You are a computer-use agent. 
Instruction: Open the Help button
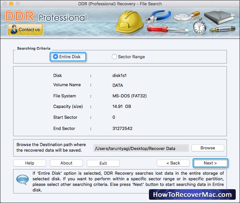coord(30,163)
